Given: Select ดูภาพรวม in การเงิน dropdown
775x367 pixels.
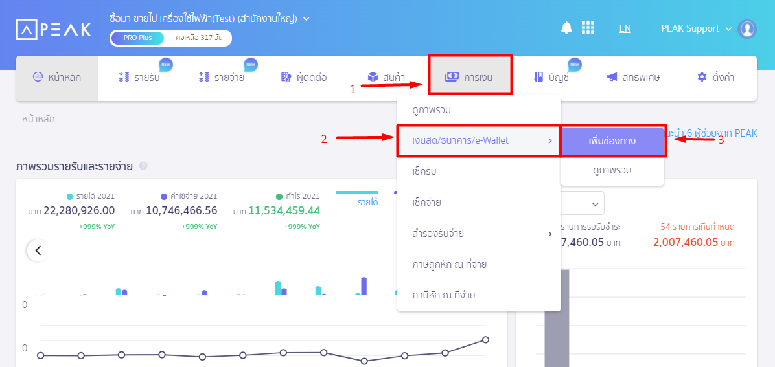Looking at the screenshot, I should tap(479, 109).
